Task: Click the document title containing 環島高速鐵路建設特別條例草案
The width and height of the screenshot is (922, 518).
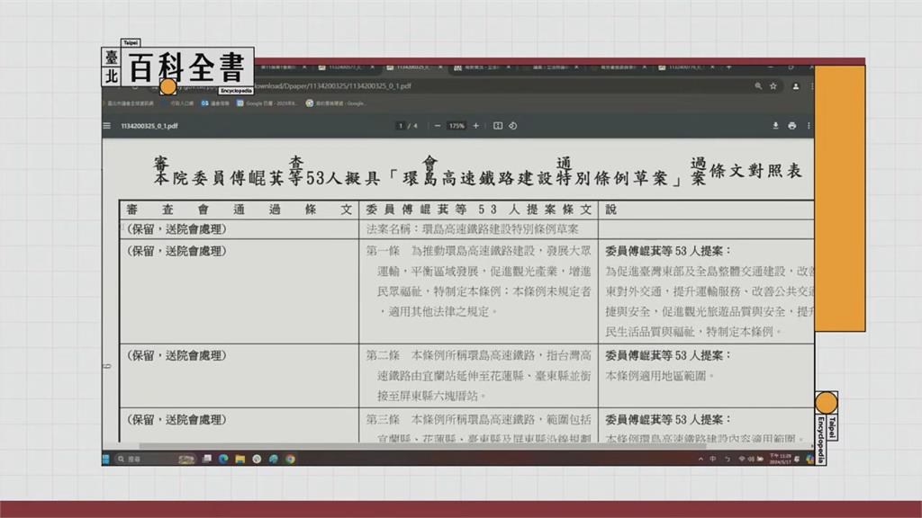Action: (x=477, y=172)
